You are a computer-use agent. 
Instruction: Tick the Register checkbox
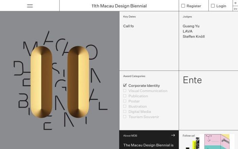(183, 6)
